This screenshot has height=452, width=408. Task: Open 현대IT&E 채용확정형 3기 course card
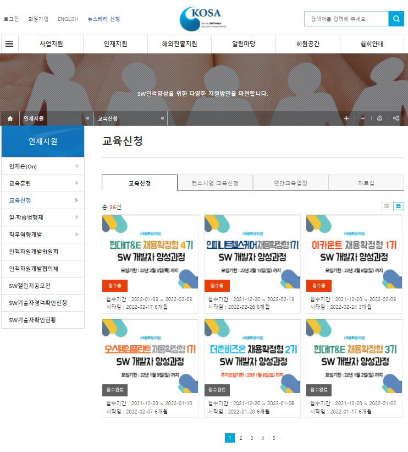click(354, 368)
